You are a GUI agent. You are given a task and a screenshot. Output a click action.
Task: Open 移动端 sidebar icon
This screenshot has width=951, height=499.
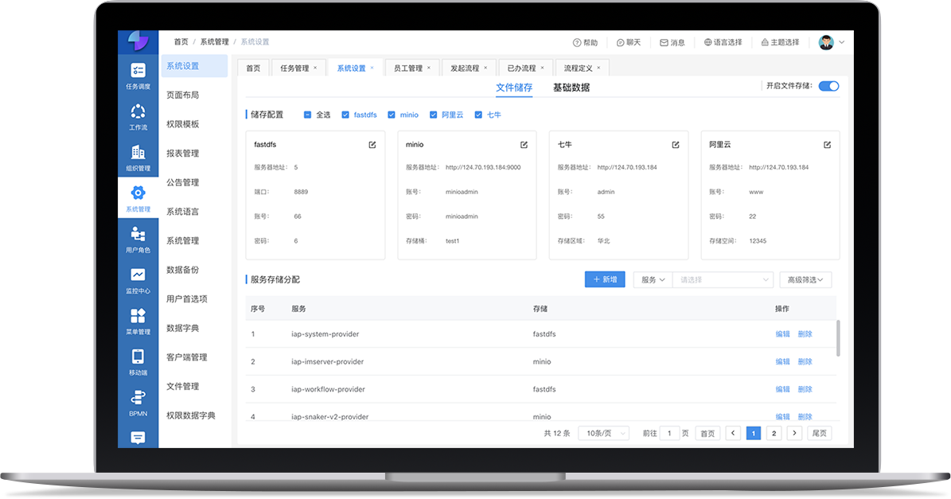pos(138,362)
